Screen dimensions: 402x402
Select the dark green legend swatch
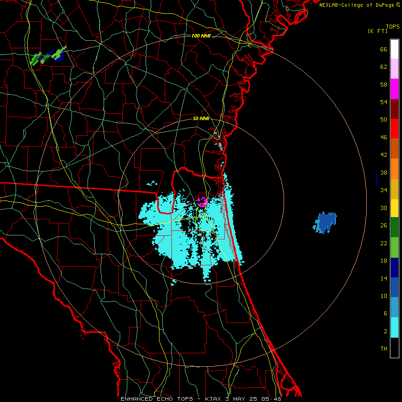pyautogui.click(x=394, y=227)
